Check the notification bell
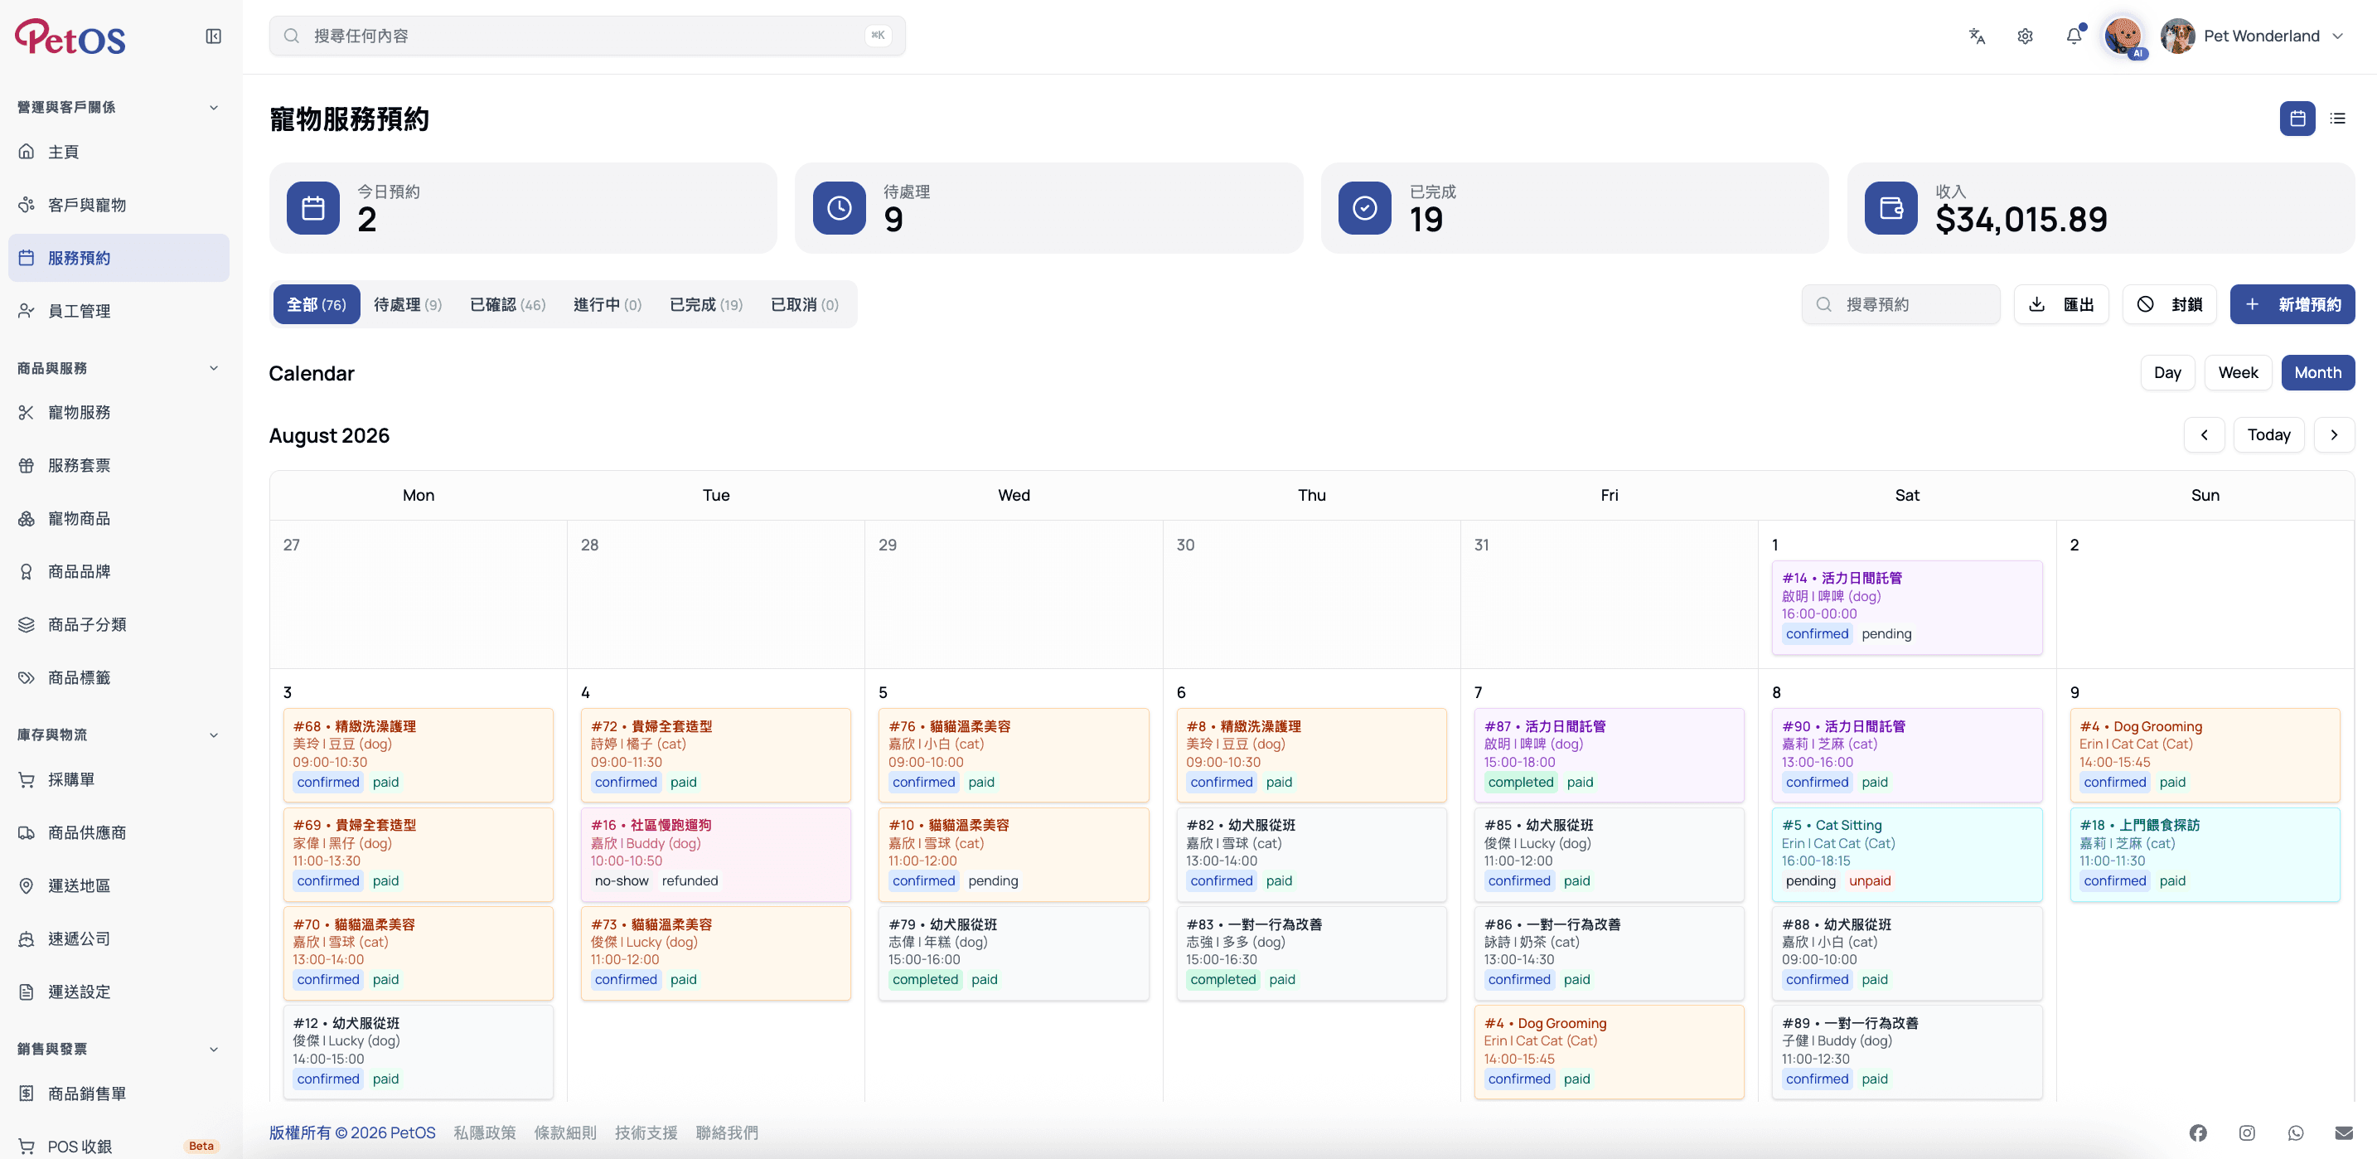This screenshot has width=2377, height=1159. tap(2074, 36)
